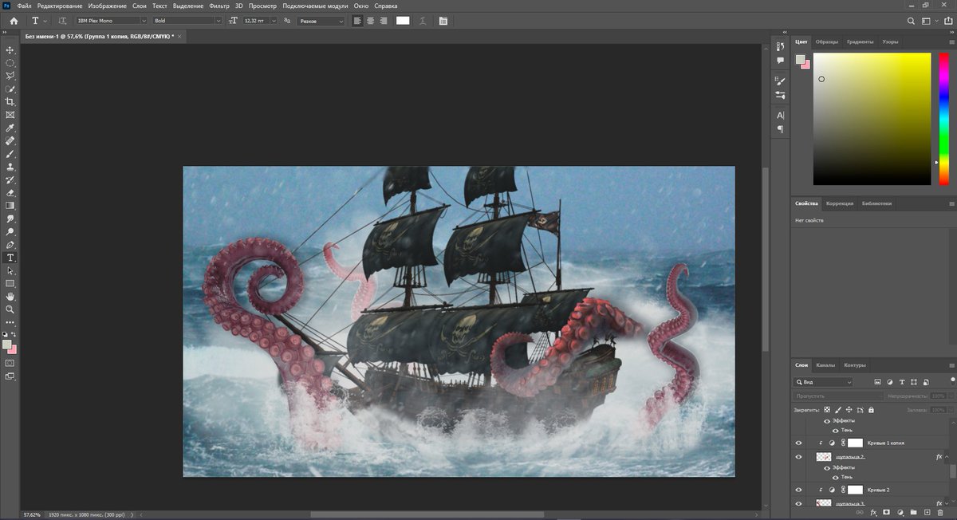Select the Crop tool

10,101
